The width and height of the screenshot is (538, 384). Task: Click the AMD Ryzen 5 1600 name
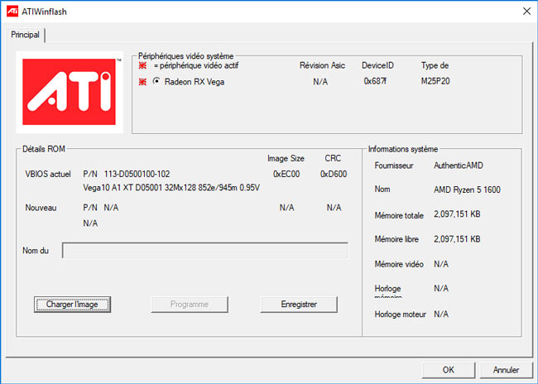click(467, 190)
